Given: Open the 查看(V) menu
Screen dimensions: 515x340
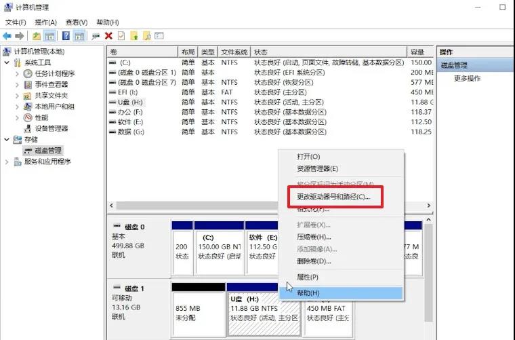Looking at the screenshot, I should point(77,22).
